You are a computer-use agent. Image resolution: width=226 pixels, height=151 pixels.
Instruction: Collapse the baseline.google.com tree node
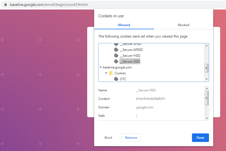101,67
